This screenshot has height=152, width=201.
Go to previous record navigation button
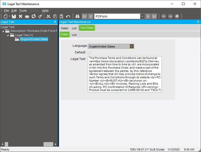pyautogui.click(x=91, y=16)
